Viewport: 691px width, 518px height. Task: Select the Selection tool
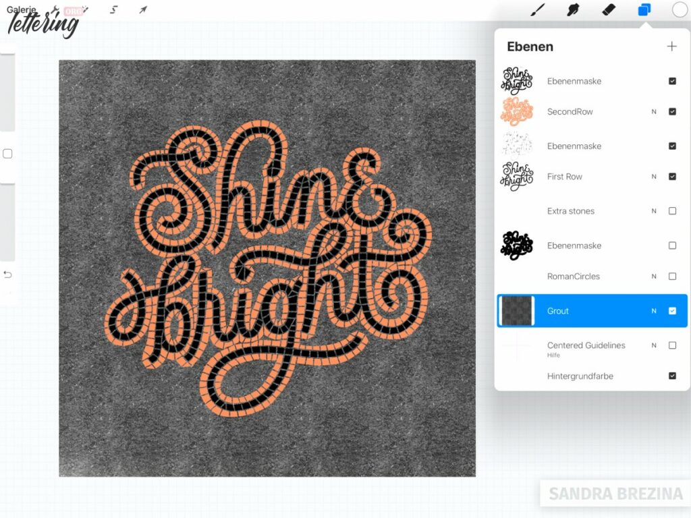pyautogui.click(x=113, y=9)
